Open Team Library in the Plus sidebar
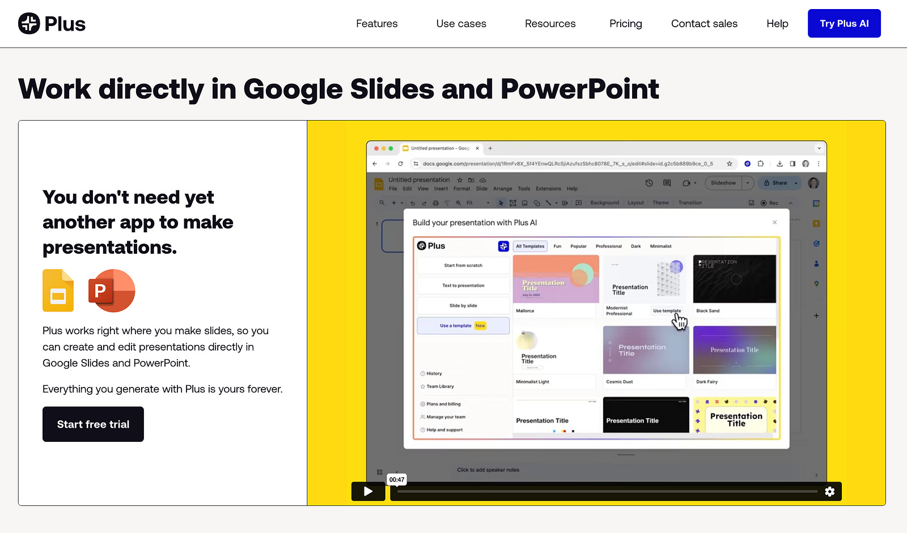This screenshot has height=533, width=907. (437, 387)
